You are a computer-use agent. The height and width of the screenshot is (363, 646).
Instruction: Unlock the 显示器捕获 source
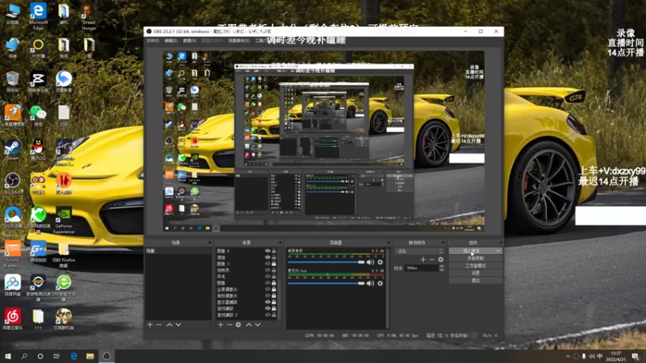pyautogui.click(x=274, y=302)
